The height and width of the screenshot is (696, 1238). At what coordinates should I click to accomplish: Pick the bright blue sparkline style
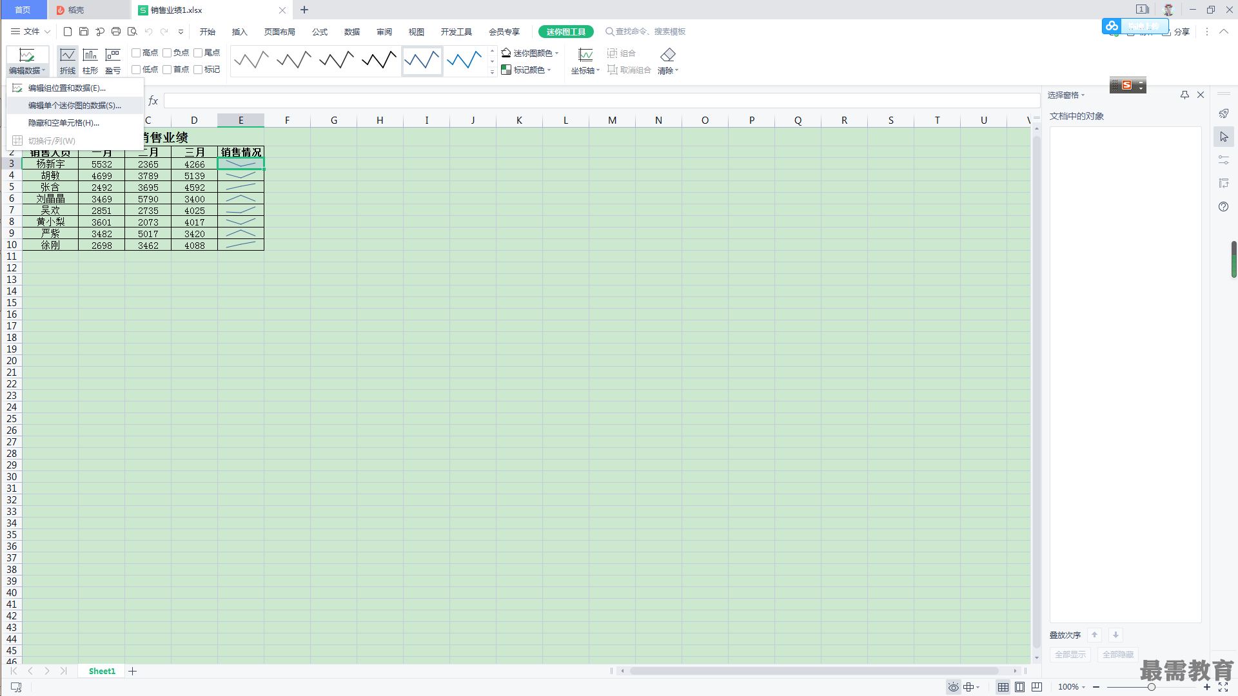click(464, 61)
